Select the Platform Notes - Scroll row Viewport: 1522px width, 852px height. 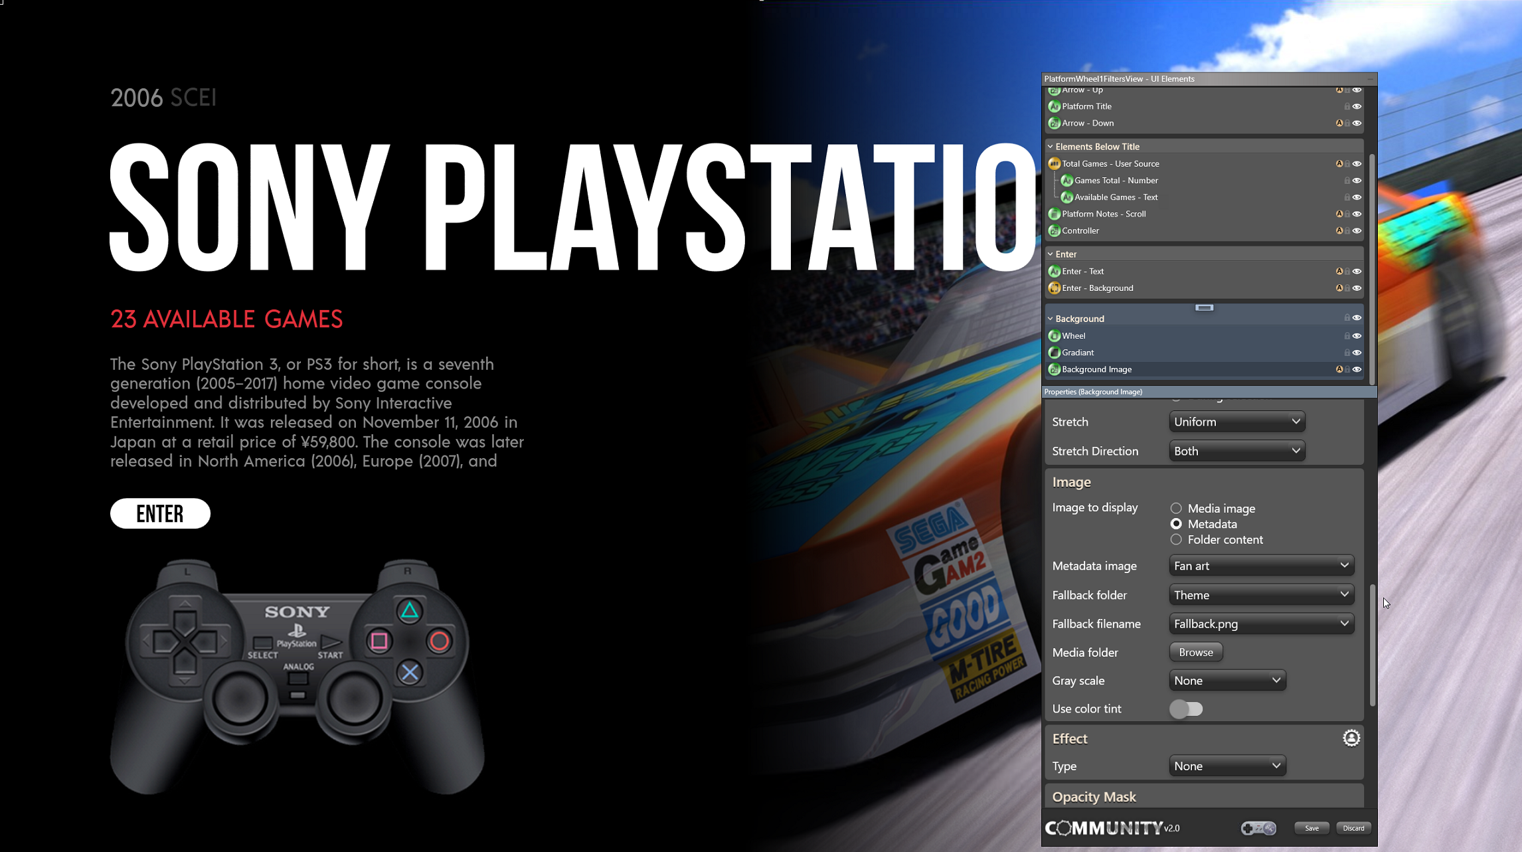pos(1203,214)
